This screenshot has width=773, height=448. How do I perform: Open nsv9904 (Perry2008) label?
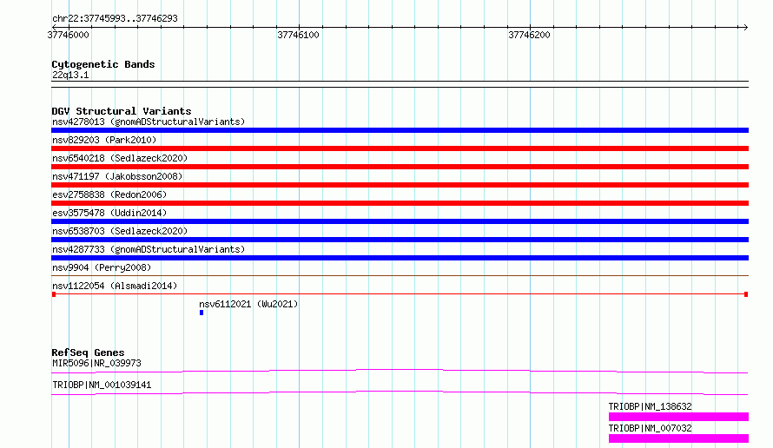(102, 267)
